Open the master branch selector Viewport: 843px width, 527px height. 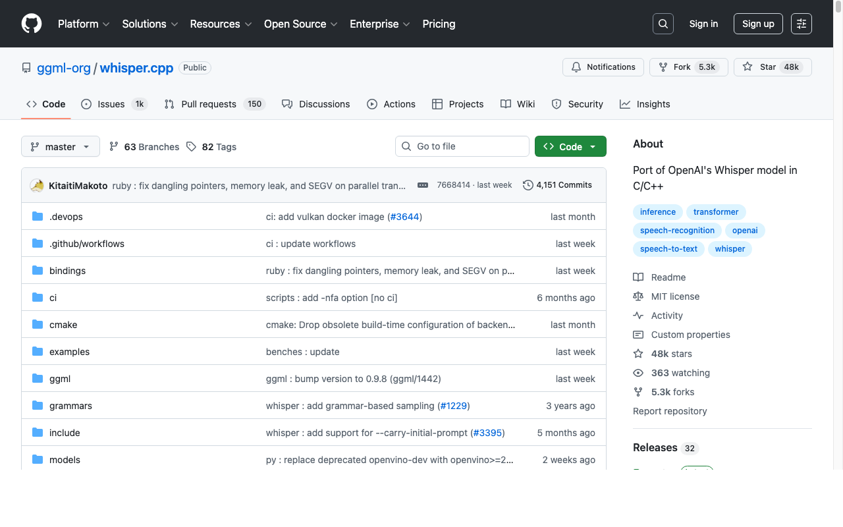pyautogui.click(x=60, y=146)
